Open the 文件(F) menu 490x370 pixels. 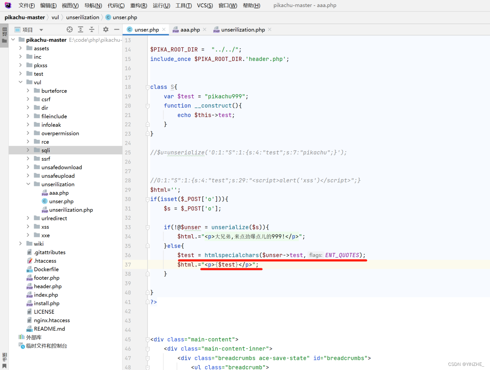tap(27, 6)
